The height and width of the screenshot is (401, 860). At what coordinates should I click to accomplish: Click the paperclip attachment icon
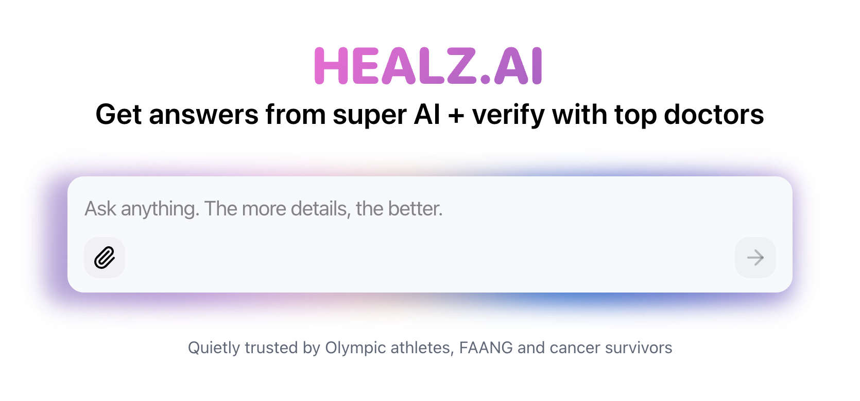point(105,258)
